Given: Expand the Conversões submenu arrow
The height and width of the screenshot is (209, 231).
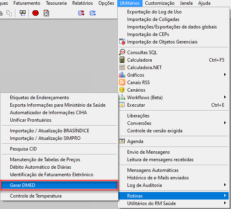Looking at the screenshot, I should (x=225, y=123).
